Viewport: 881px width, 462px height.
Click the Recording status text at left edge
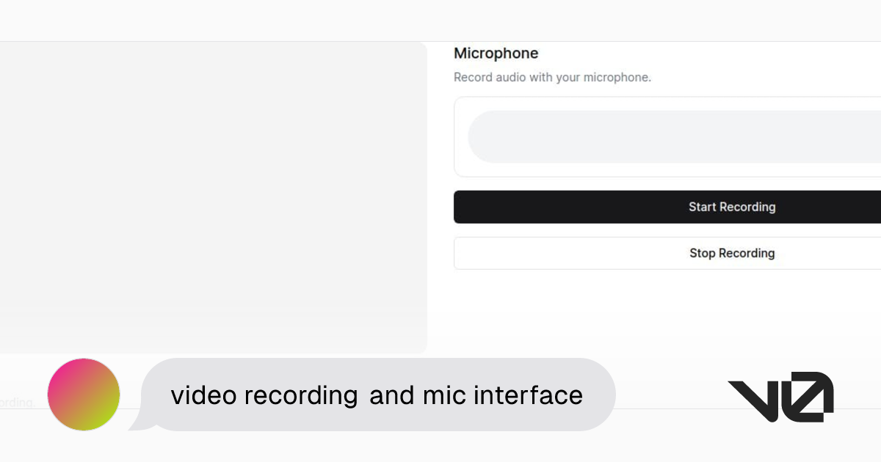16,403
